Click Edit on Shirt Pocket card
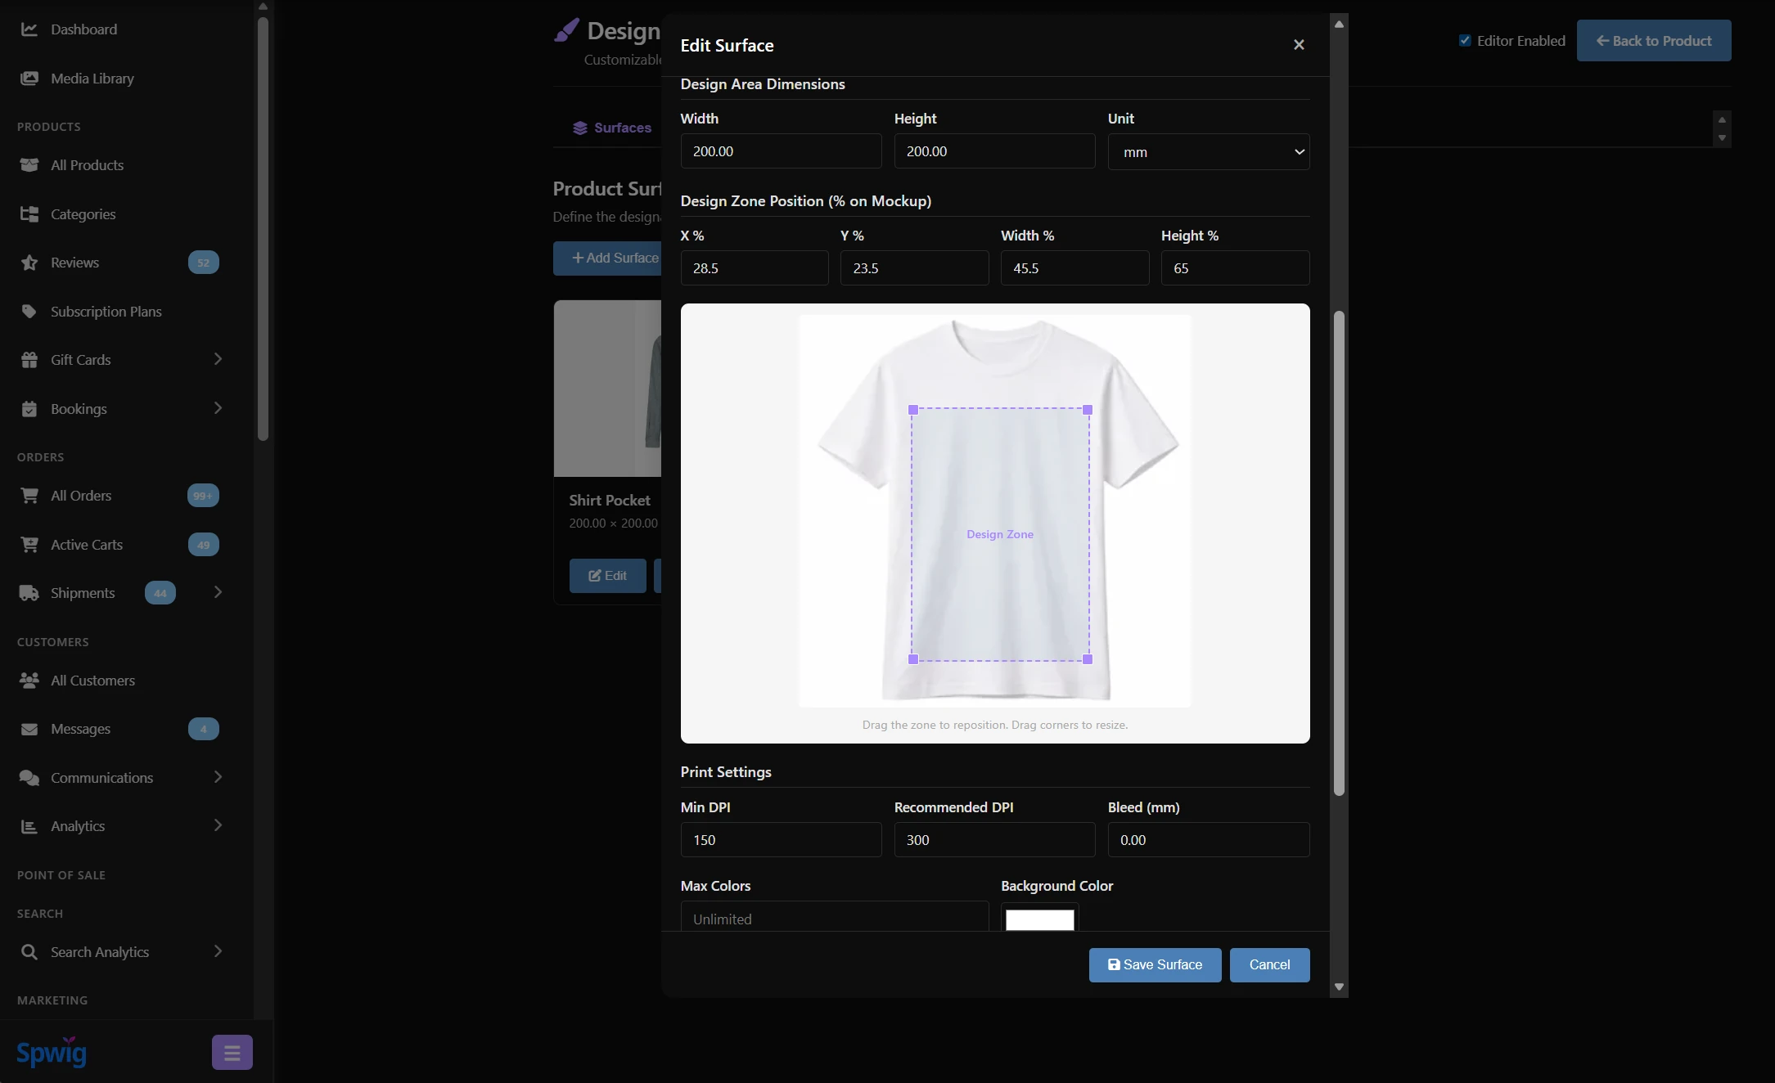This screenshot has height=1083, width=1775. [x=607, y=576]
